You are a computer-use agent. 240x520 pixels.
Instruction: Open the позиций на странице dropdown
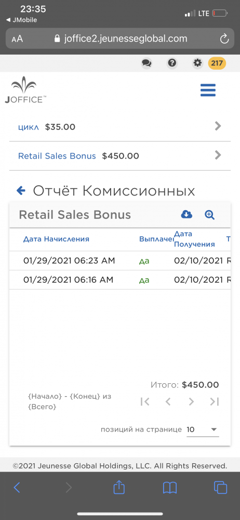203,430
